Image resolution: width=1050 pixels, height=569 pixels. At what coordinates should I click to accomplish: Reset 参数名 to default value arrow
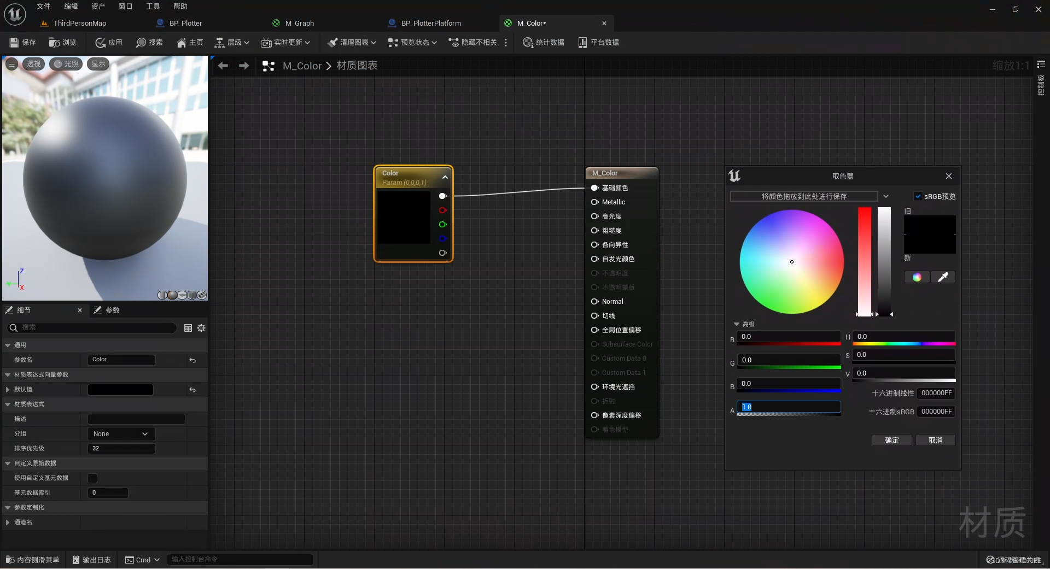pos(192,360)
